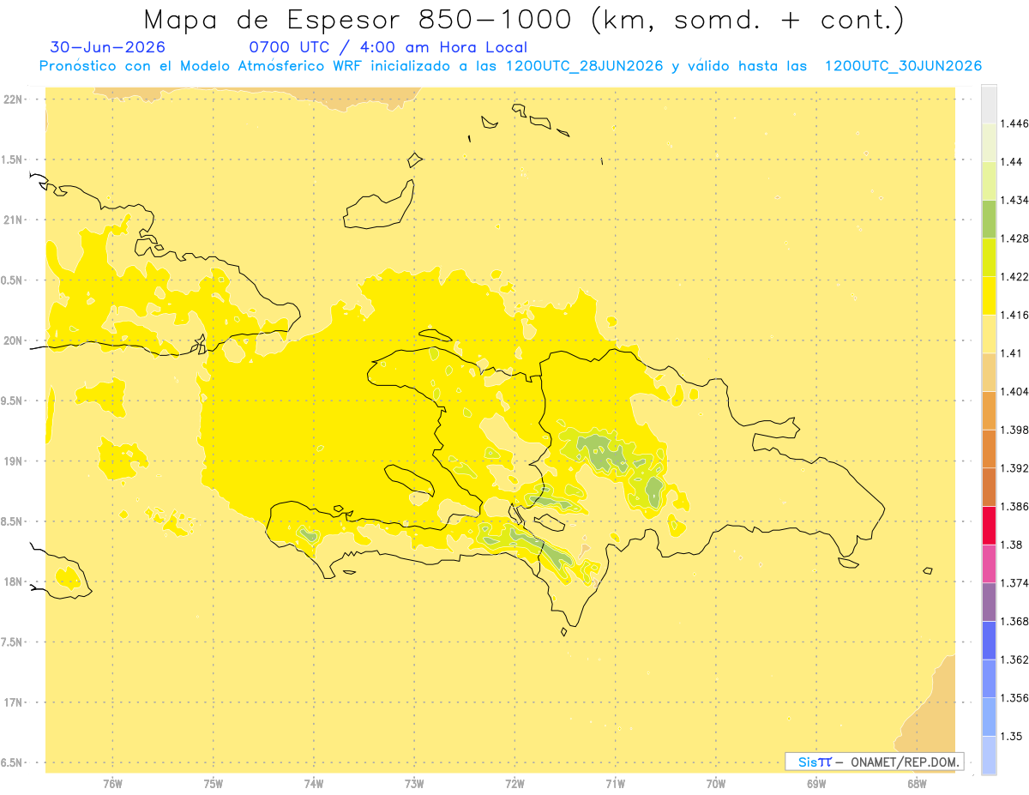Click the legend value '1.41'

click(1012, 353)
